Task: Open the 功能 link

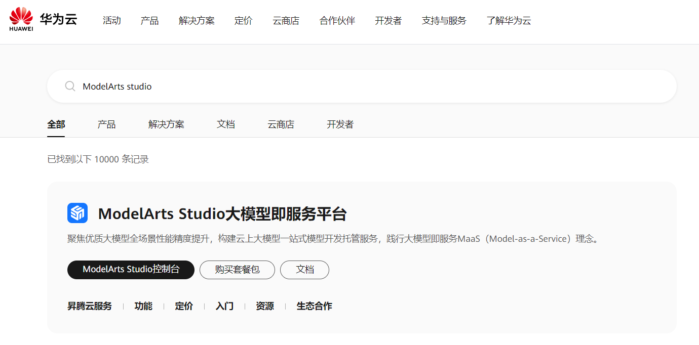Action: coord(143,306)
